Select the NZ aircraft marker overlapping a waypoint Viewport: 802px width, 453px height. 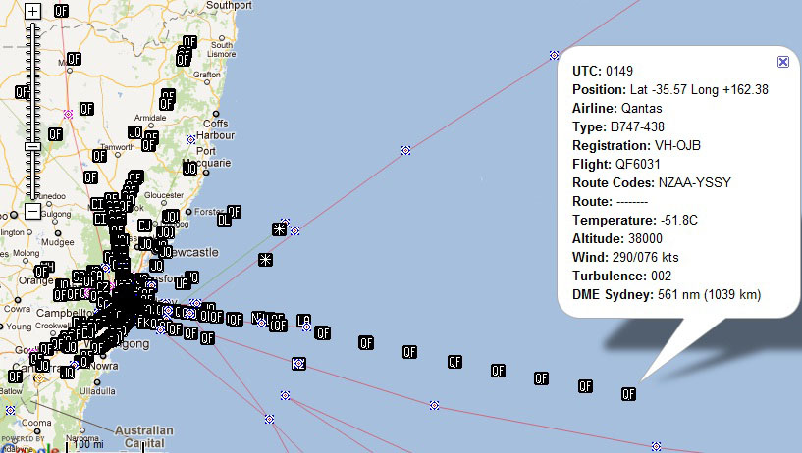[x=298, y=363]
